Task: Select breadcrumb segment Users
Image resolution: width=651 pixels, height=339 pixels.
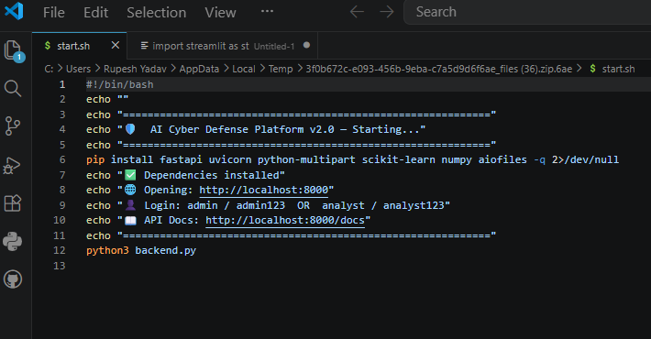Action: [78, 69]
